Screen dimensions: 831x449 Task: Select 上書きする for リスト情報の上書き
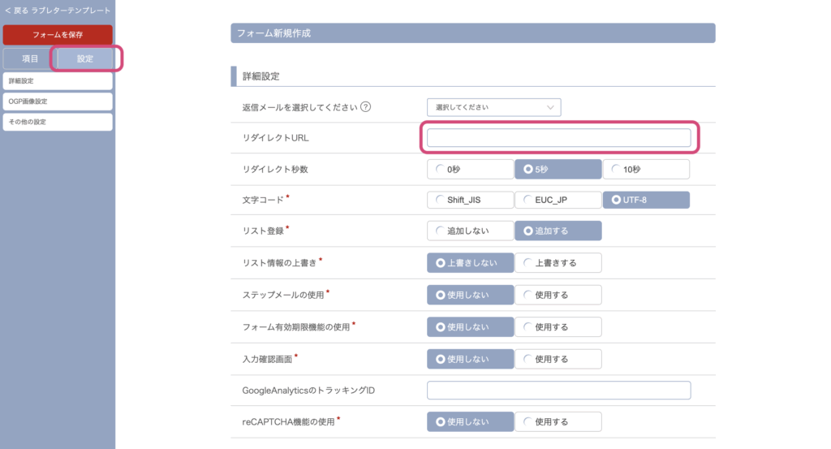click(558, 263)
